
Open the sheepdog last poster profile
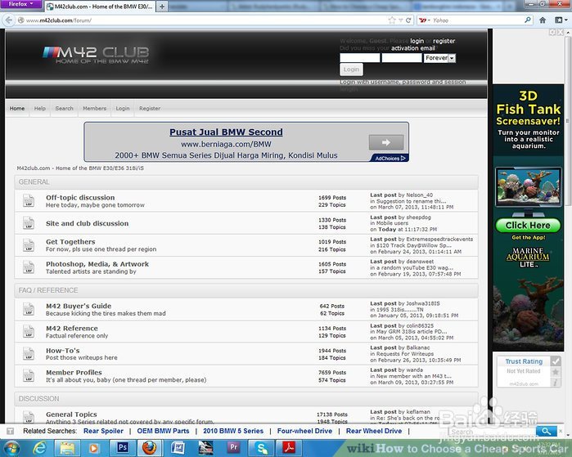point(418,217)
